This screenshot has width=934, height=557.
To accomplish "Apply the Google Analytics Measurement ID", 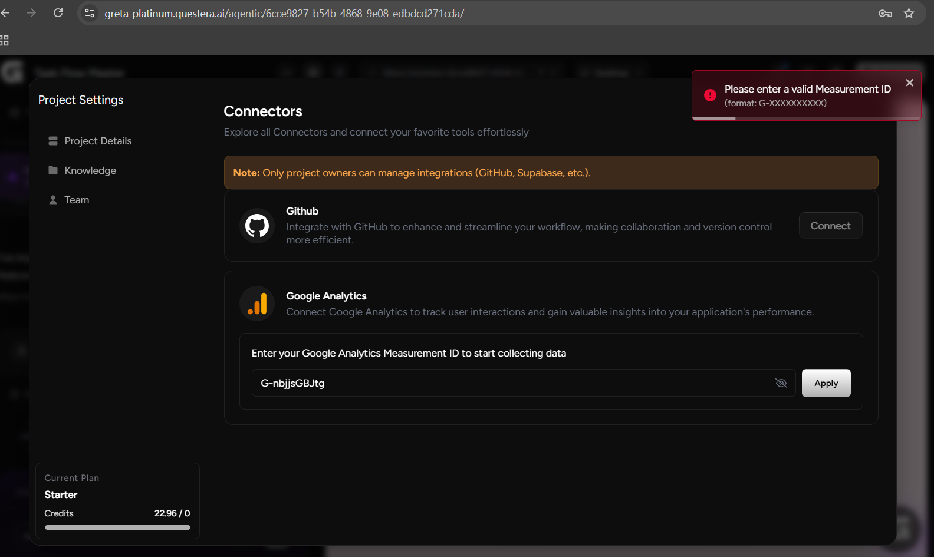I will point(826,383).
